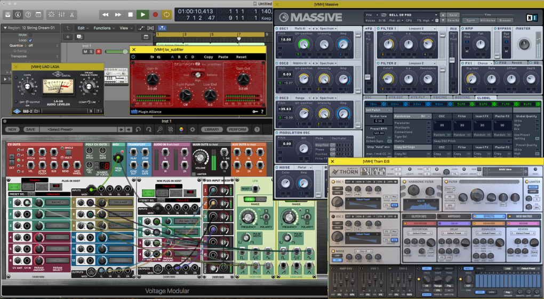
Task: Open the Quantize dropdown in region inspector
Action: pyautogui.click(x=43, y=45)
